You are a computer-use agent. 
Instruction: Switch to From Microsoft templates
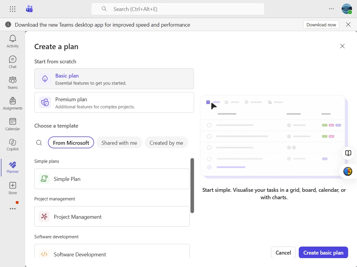[71, 143]
